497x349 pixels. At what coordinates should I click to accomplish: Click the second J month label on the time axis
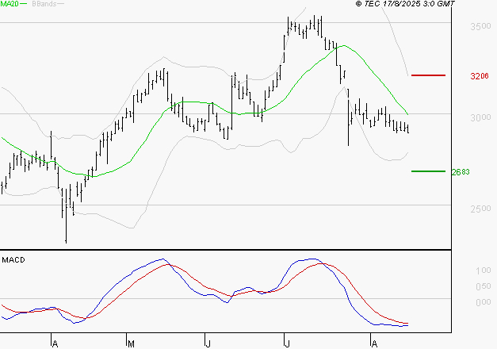(287, 343)
